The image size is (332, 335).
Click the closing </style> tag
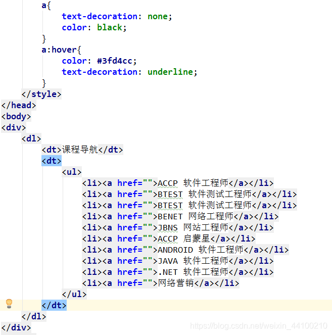(x=41, y=94)
